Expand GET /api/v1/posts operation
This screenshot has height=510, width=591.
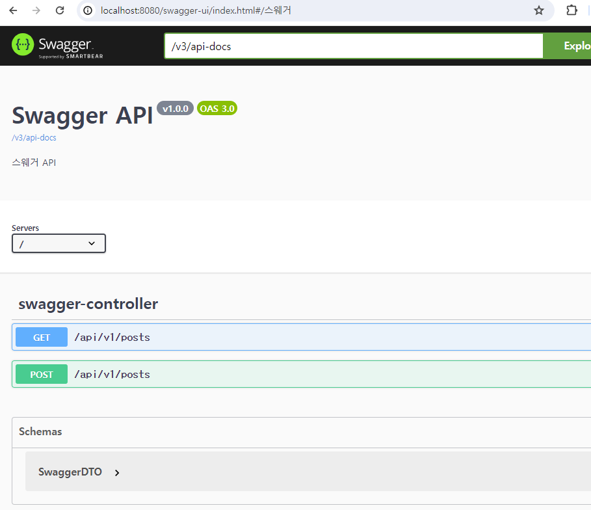(x=302, y=337)
